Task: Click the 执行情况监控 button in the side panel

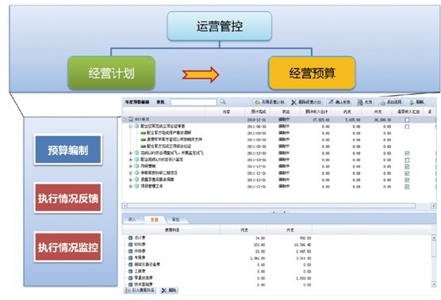Action: click(67, 247)
